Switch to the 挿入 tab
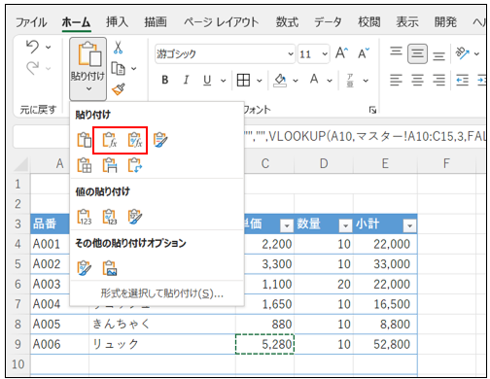 tap(117, 22)
